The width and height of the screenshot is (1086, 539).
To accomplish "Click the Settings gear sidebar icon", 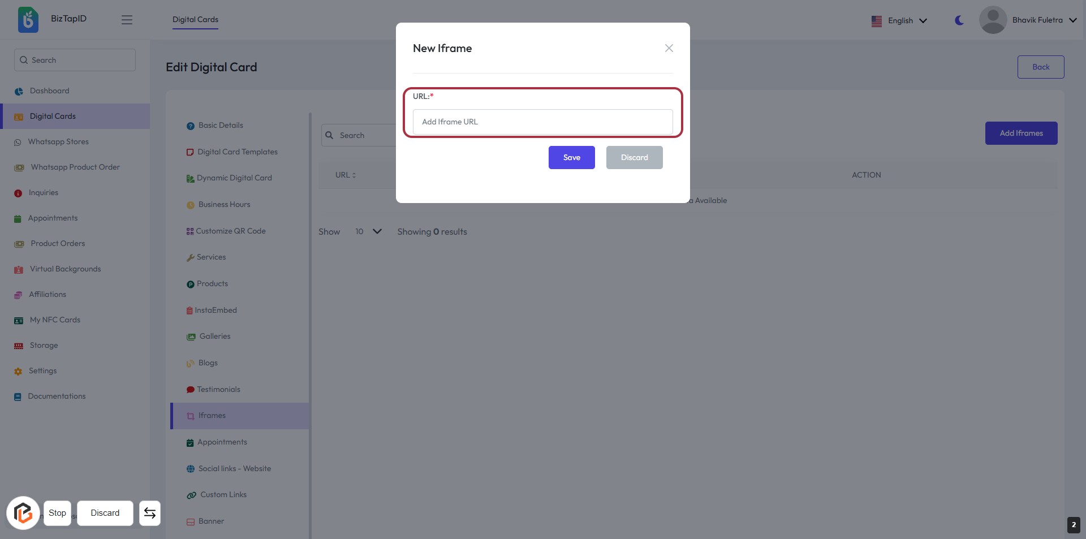I will coord(18,372).
